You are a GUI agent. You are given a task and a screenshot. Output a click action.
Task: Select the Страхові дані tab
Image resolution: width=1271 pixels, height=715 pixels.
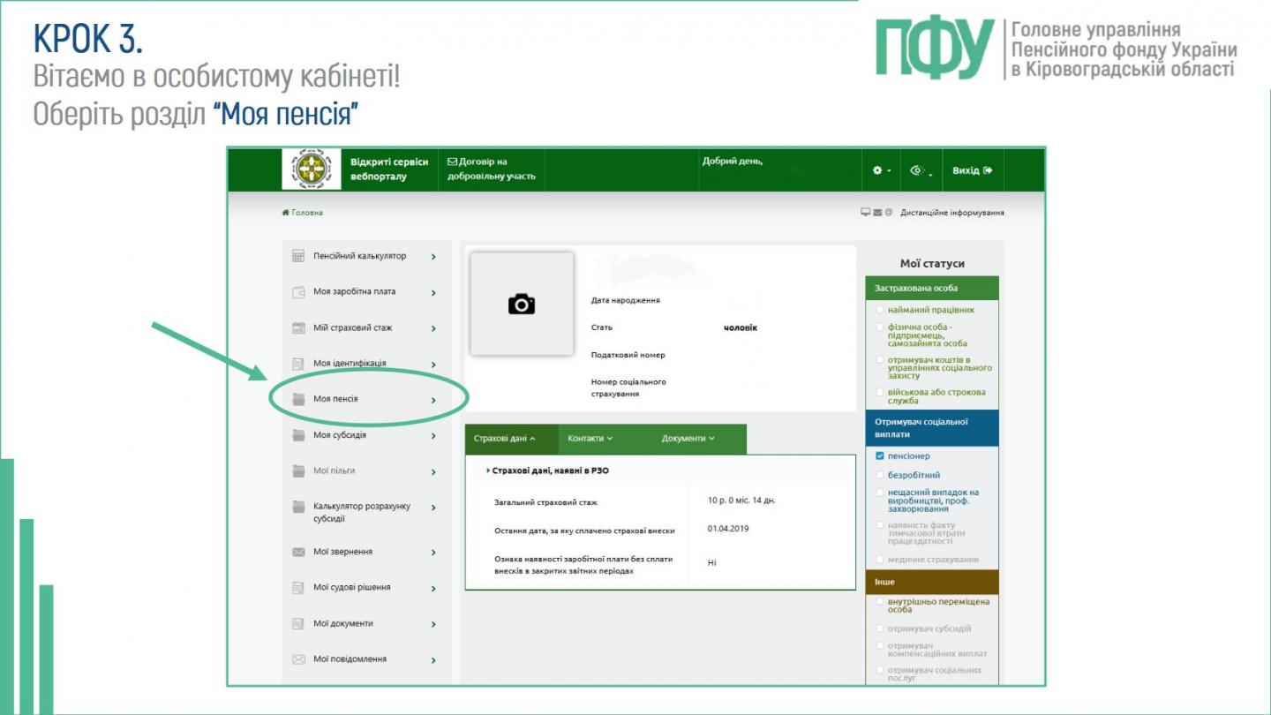pos(505,439)
